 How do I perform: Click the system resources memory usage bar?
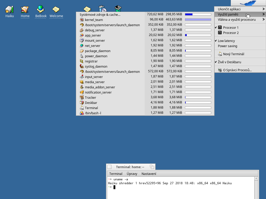198,15
